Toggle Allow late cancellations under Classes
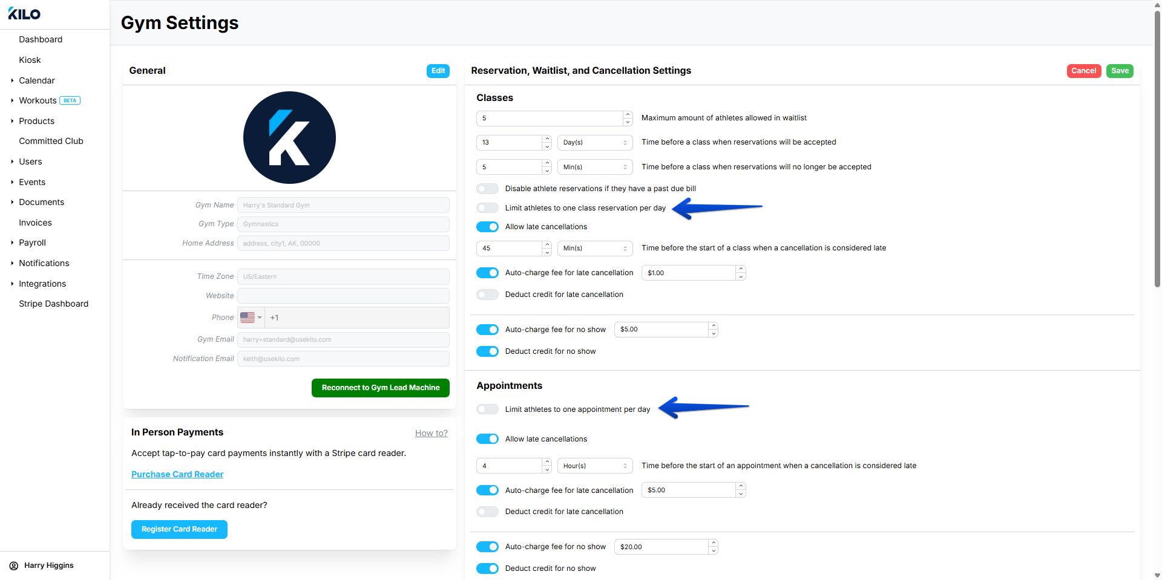The image size is (1162, 580). click(487, 227)
